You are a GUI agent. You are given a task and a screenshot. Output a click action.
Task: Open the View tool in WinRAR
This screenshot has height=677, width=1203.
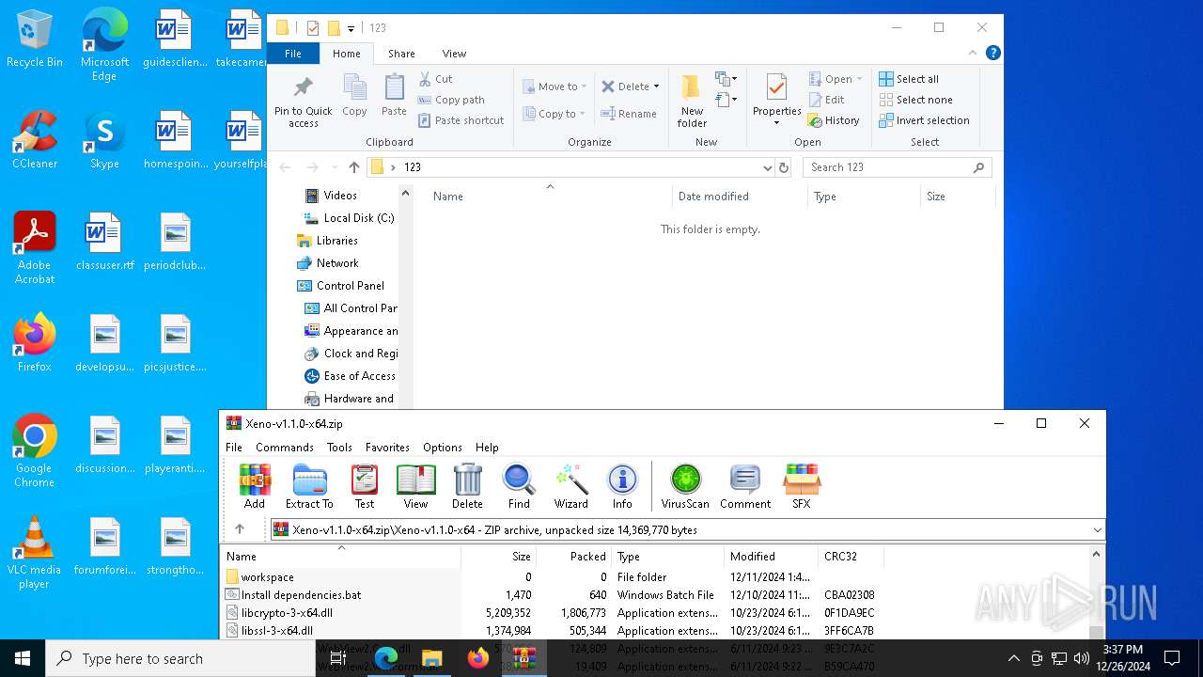tap(415, 486)
